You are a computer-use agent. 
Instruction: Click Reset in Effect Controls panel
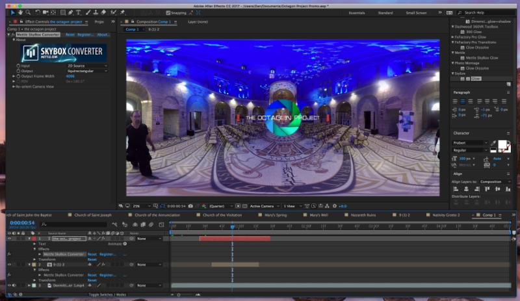tap(70, 34)
